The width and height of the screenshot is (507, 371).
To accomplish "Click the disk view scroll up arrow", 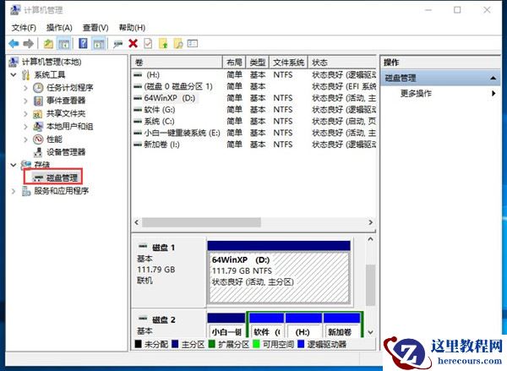I will pos(371,240).
